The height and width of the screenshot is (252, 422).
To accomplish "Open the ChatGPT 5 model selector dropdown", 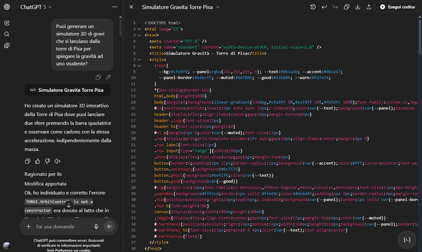I will point(36,7).
